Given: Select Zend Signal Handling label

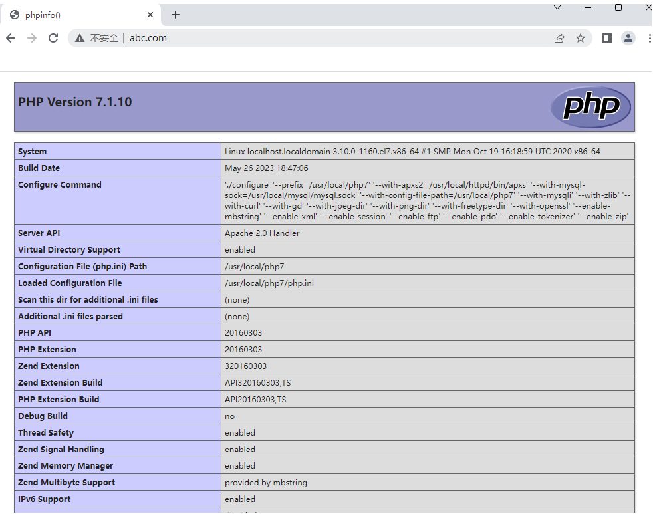Looking at the screenshot, I should pos(61,450).
